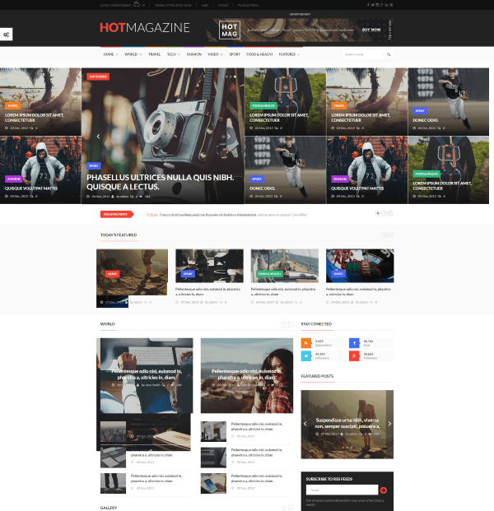
Task: Open the Fashion menu item
Action: [193, 54]
